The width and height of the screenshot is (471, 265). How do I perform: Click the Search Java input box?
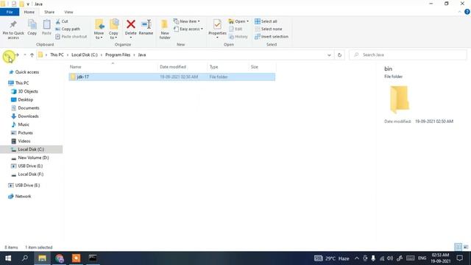[408, 55]
